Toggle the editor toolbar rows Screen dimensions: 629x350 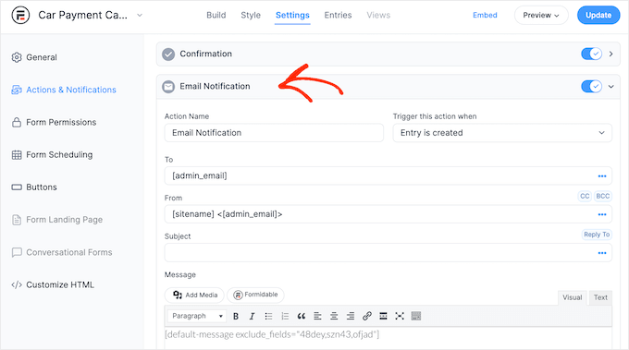tap(416, 317)
